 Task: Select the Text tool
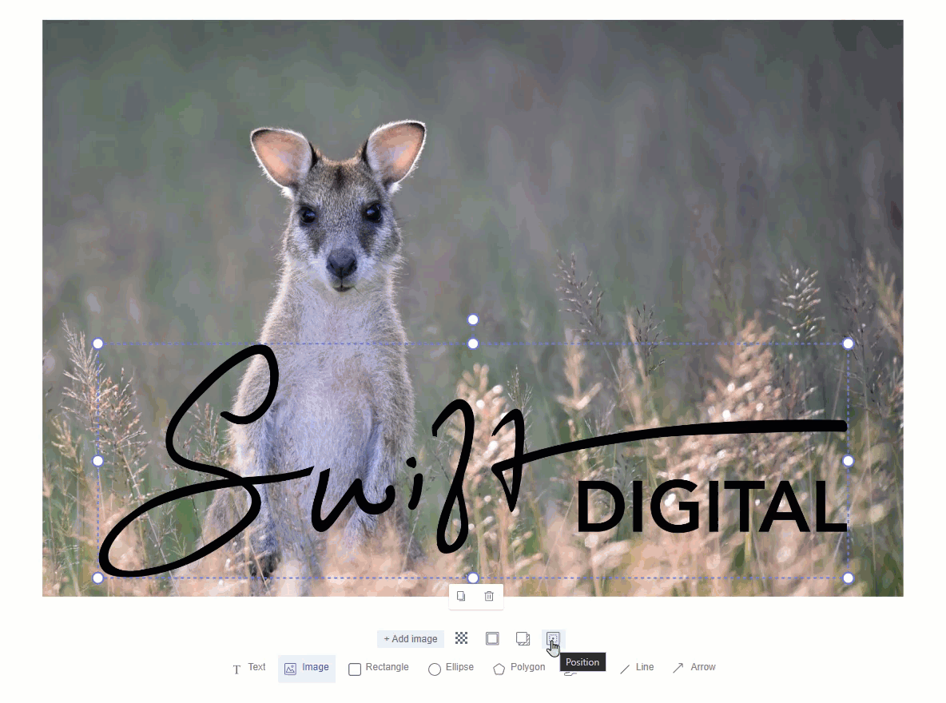point(249,667)
